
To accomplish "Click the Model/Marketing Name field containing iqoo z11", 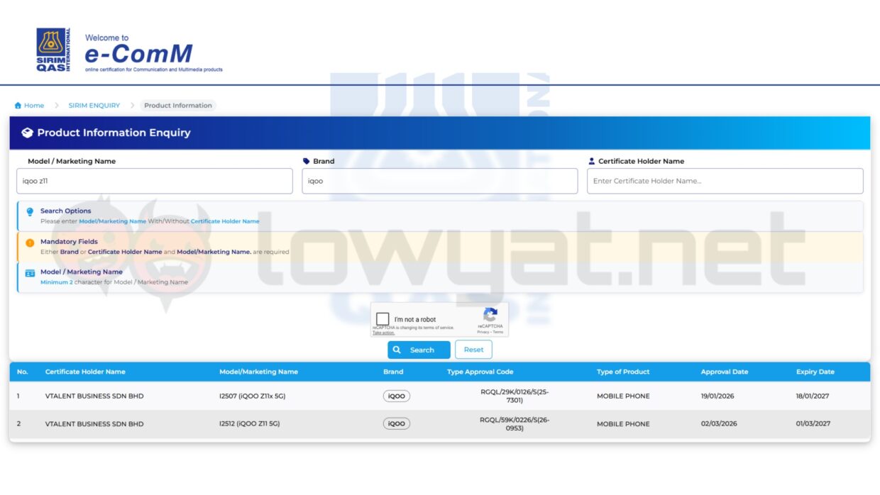I will [155, 181].
